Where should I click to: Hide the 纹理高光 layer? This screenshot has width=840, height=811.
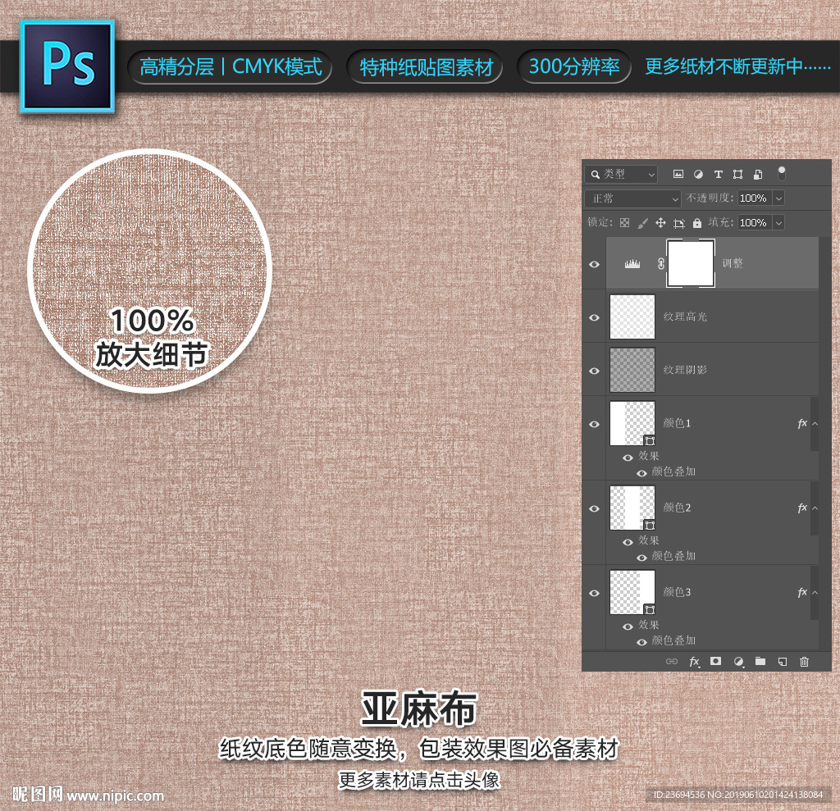pyautogui.click(x=594, y=317)
